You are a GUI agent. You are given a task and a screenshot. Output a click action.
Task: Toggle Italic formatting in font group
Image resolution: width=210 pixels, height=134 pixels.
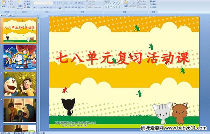pyautogui.click(x=38, y=8)
